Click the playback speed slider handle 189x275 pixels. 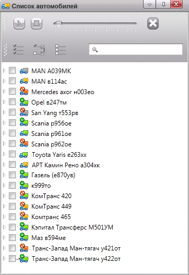pos(58,24)
